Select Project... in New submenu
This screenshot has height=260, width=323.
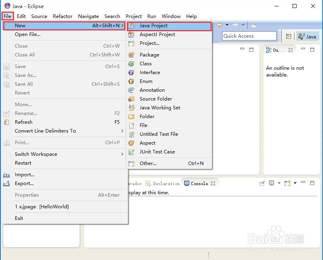[169, 43]
